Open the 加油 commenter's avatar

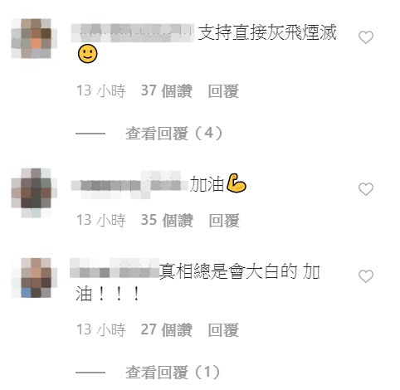(x=34, y=193)
